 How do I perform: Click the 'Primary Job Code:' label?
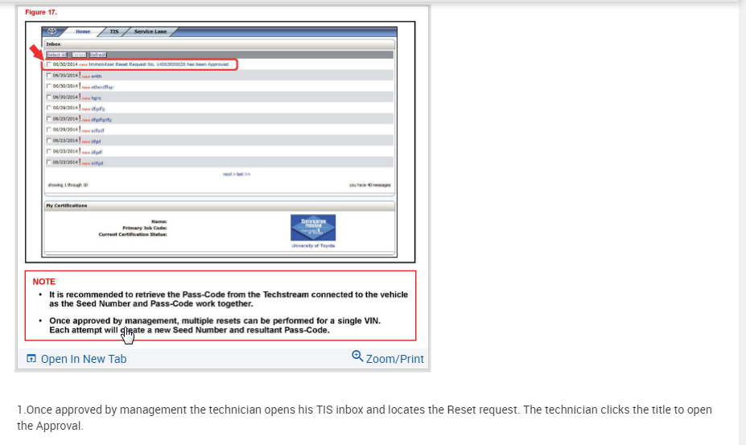click(x=145, y=228)
